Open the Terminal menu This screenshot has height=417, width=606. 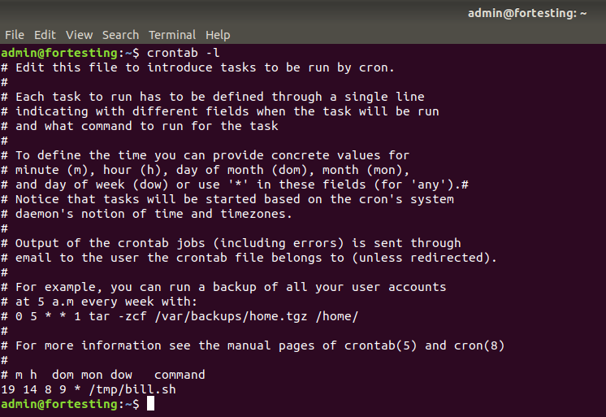172,35
